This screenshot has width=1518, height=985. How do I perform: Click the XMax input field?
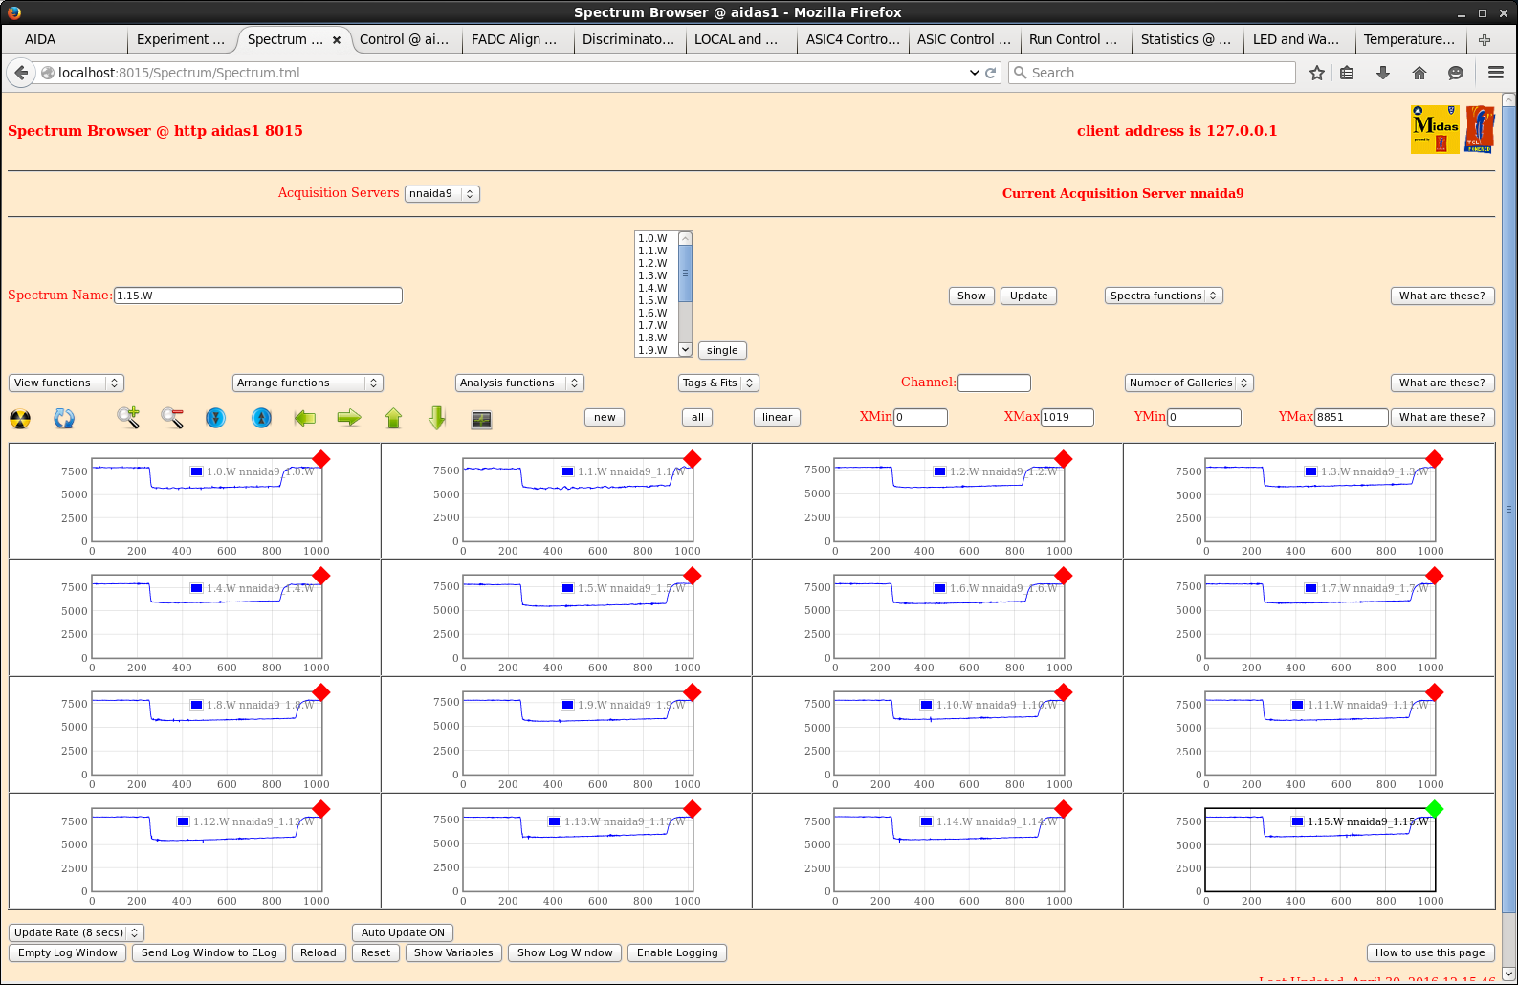(1067, 417)
